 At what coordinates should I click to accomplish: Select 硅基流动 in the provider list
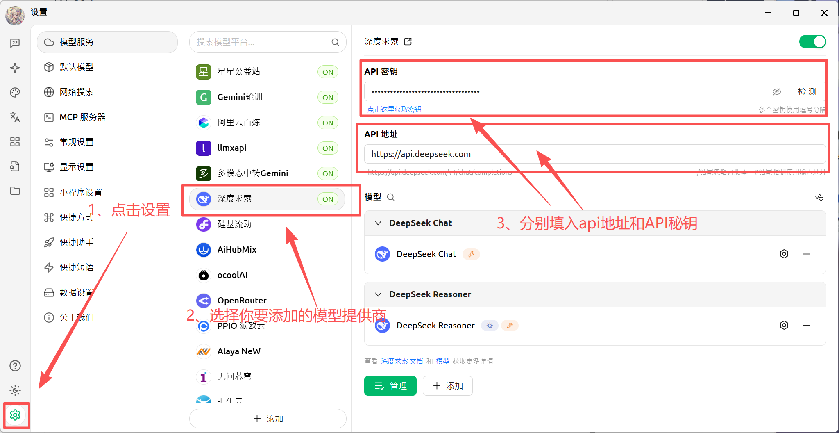[x=234, y=224]
